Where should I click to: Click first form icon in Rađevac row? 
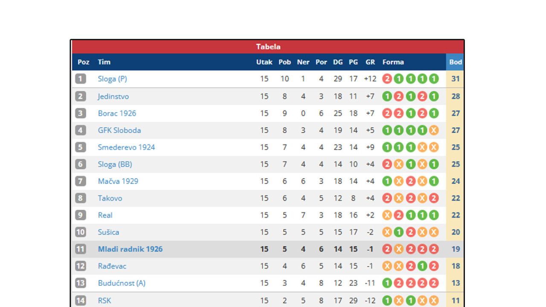[387, 266]
